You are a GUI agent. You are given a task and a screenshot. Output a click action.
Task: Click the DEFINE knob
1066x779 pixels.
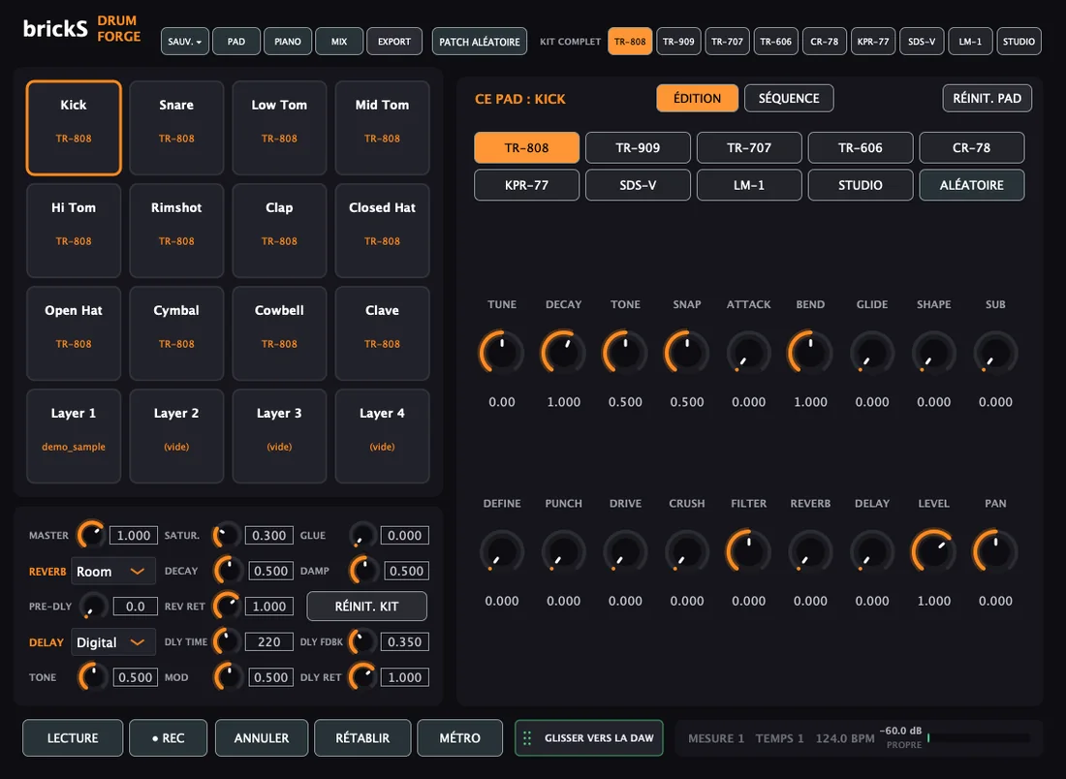click(502, 551)
